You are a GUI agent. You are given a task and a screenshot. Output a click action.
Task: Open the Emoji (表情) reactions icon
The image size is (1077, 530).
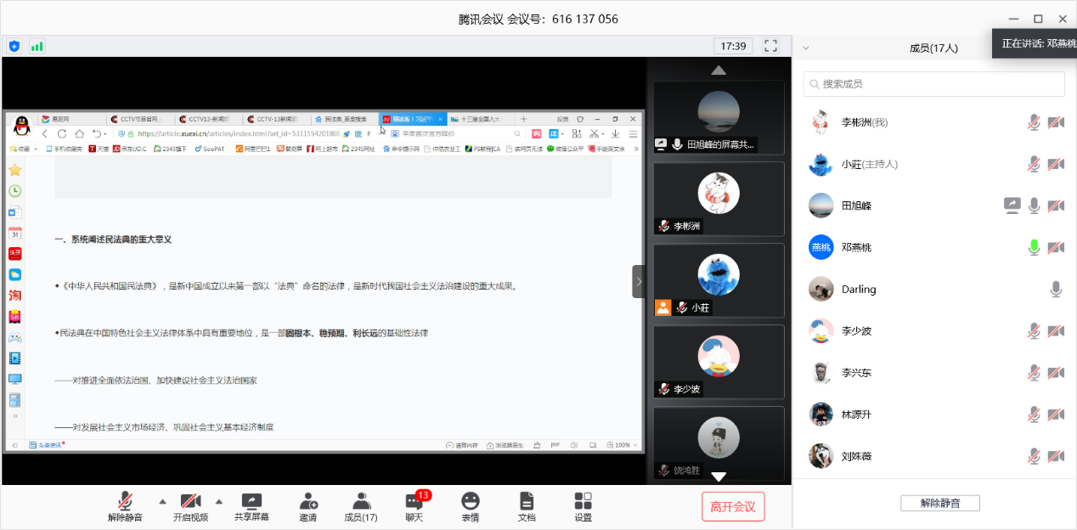pyautogui.click(x=470, y=501)
